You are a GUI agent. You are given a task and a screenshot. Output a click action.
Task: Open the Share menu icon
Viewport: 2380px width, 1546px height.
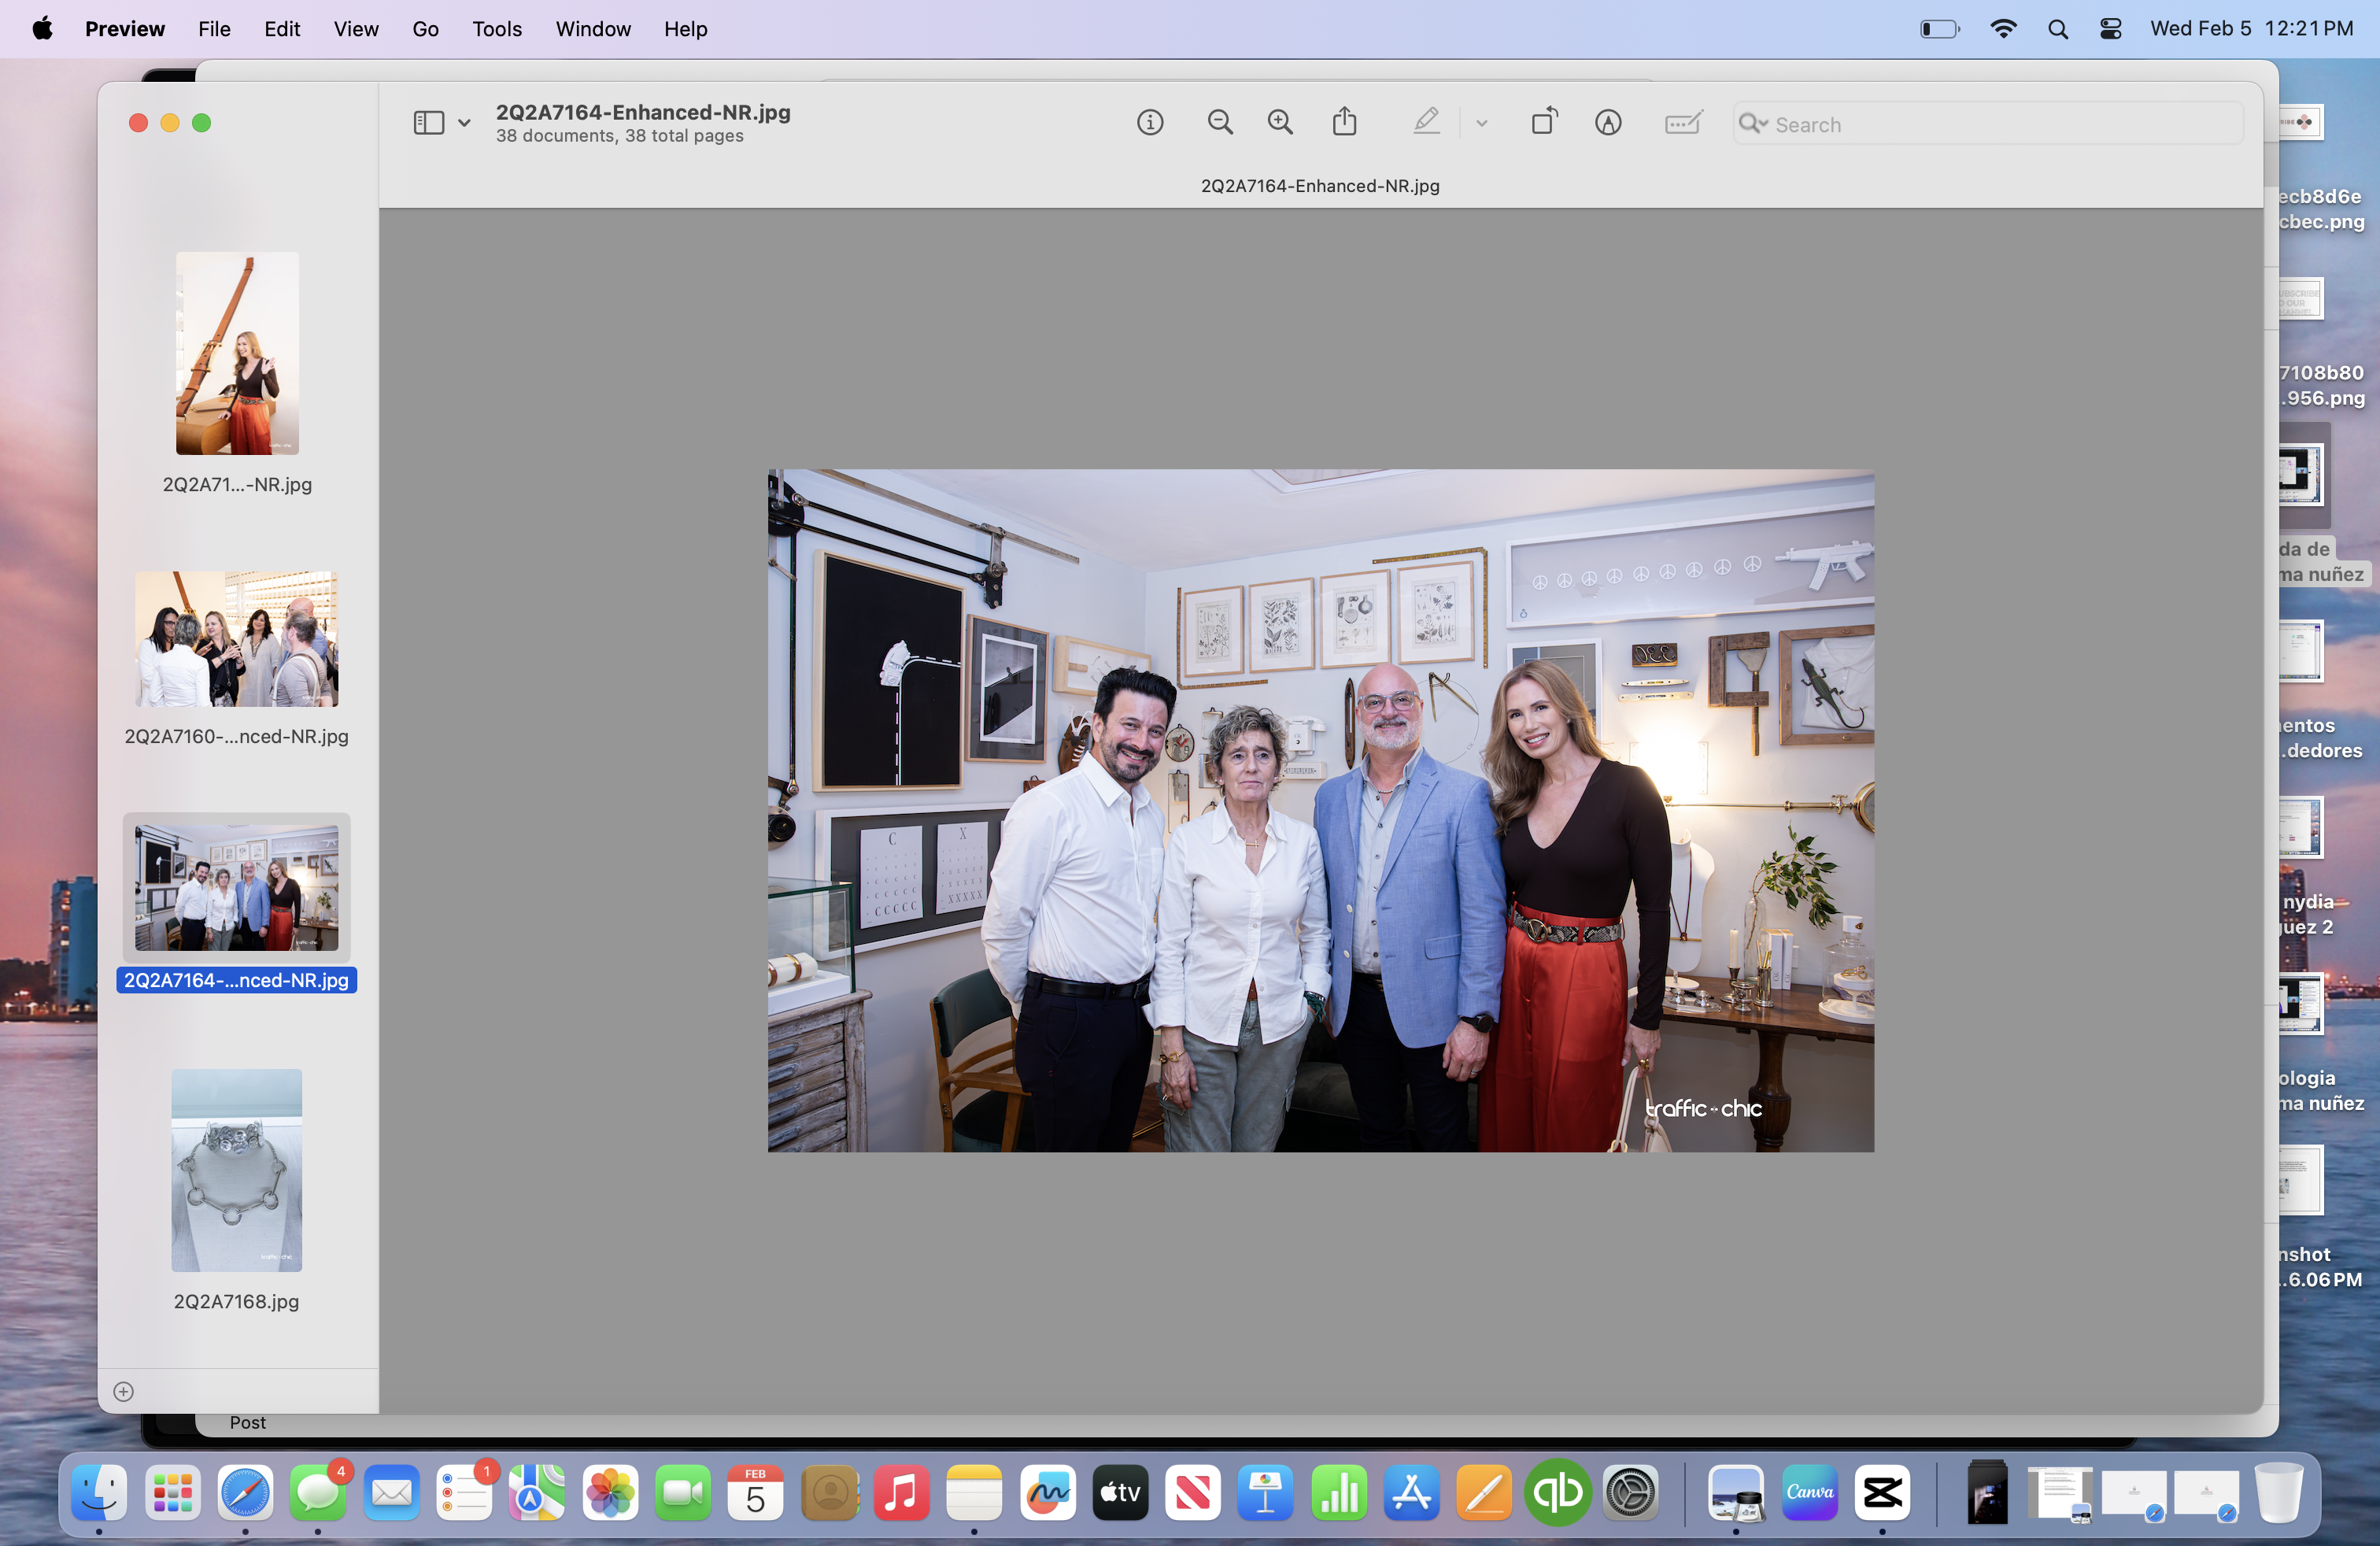1344,123
